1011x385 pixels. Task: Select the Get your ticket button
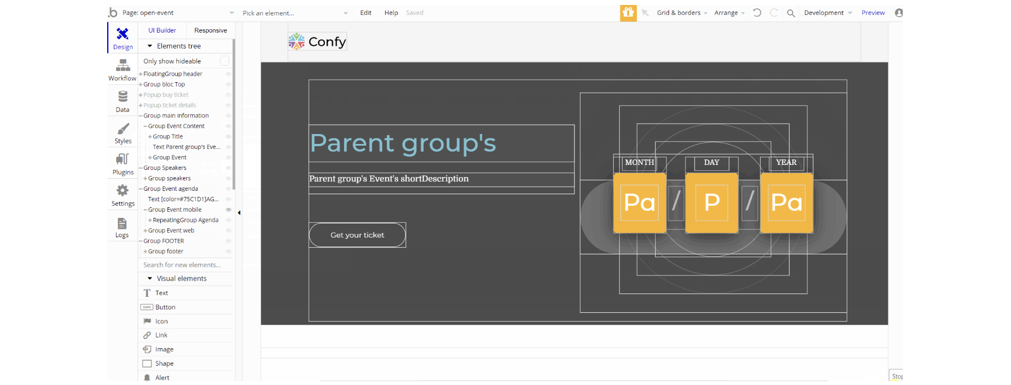(x=357, y=235)
